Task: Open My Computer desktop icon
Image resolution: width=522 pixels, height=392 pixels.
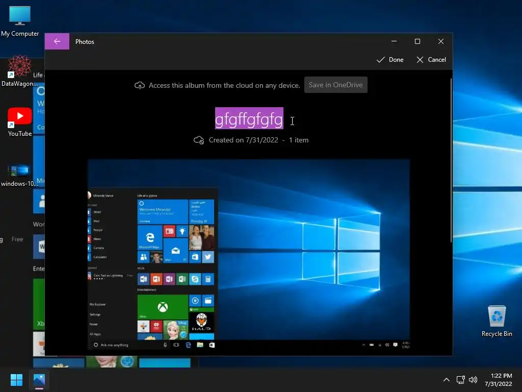Action: (x=20, y=21)
